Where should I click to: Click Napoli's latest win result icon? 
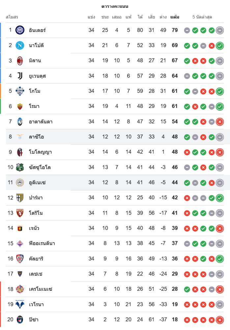[220, 46]
